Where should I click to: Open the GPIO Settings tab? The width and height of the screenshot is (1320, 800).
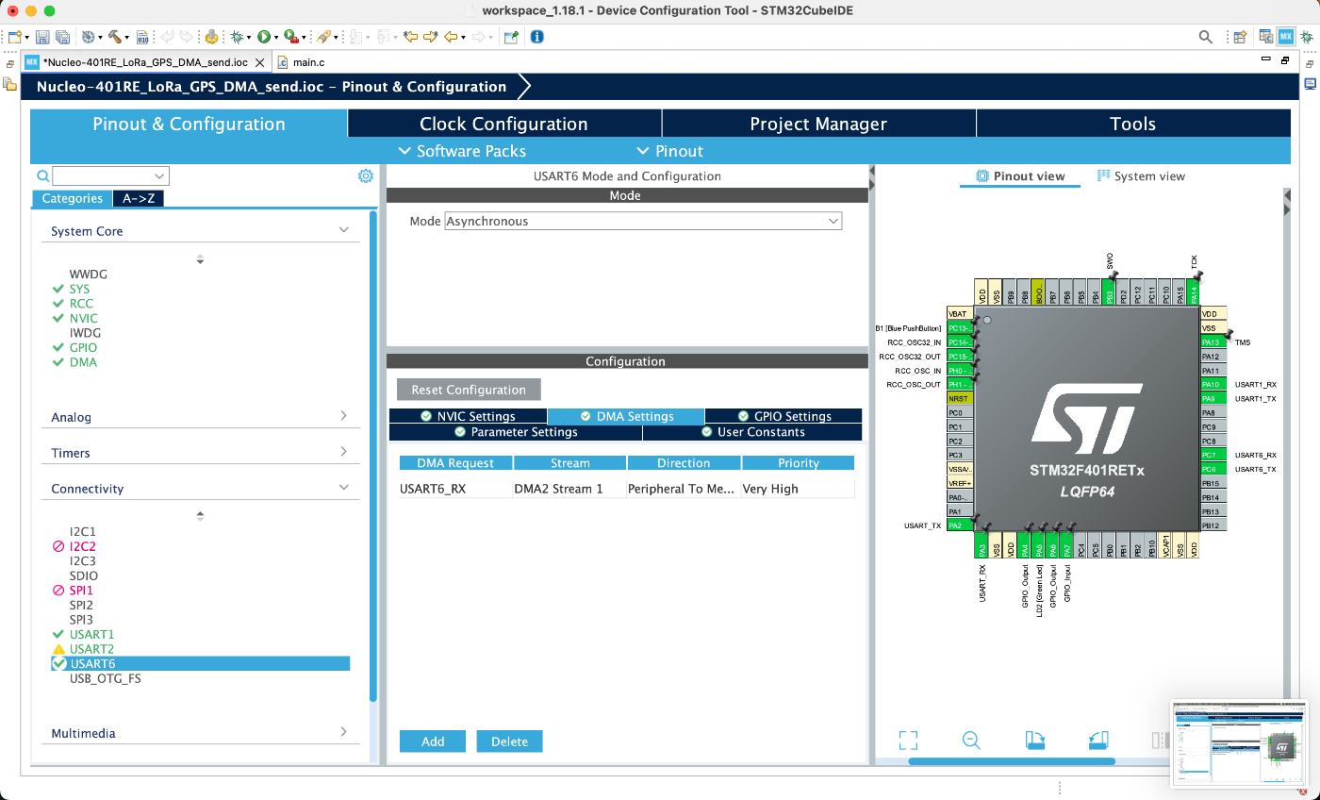tap(784, 416)
